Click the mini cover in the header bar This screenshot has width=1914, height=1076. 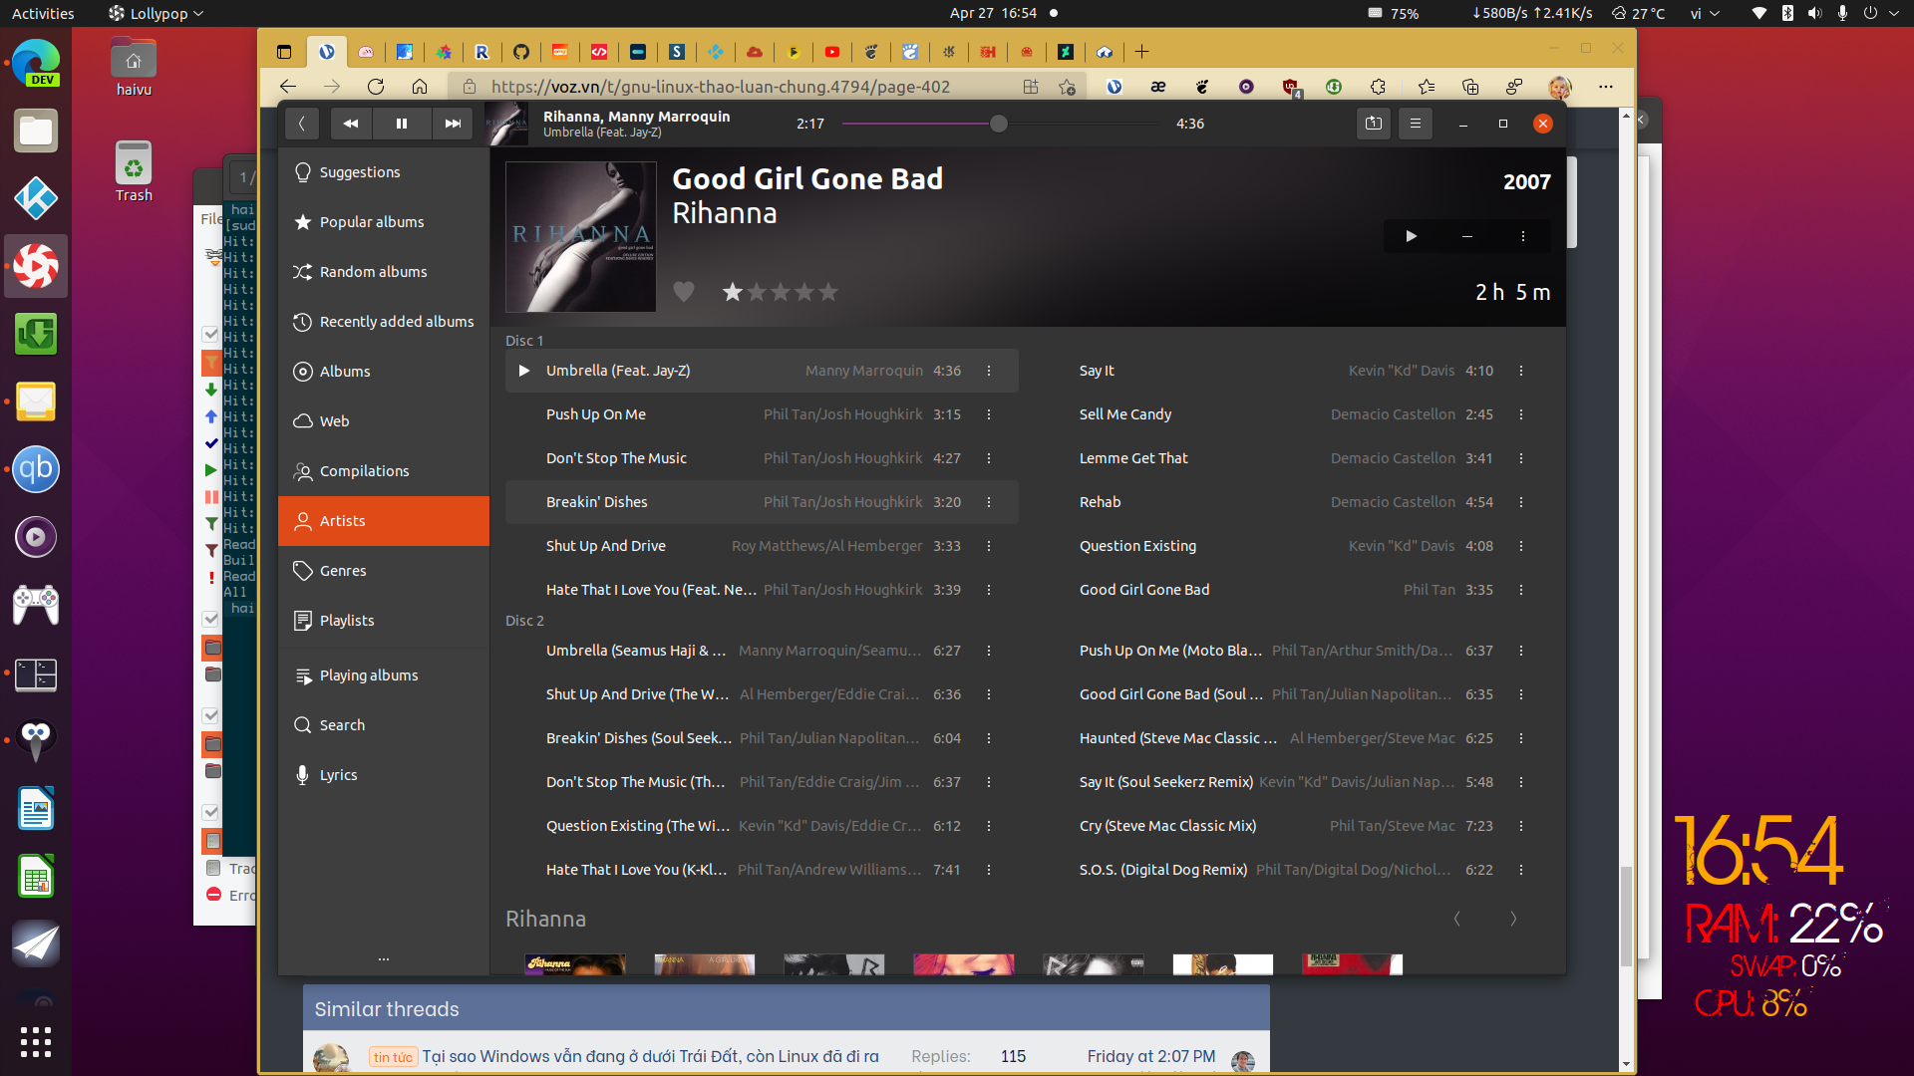507,124
